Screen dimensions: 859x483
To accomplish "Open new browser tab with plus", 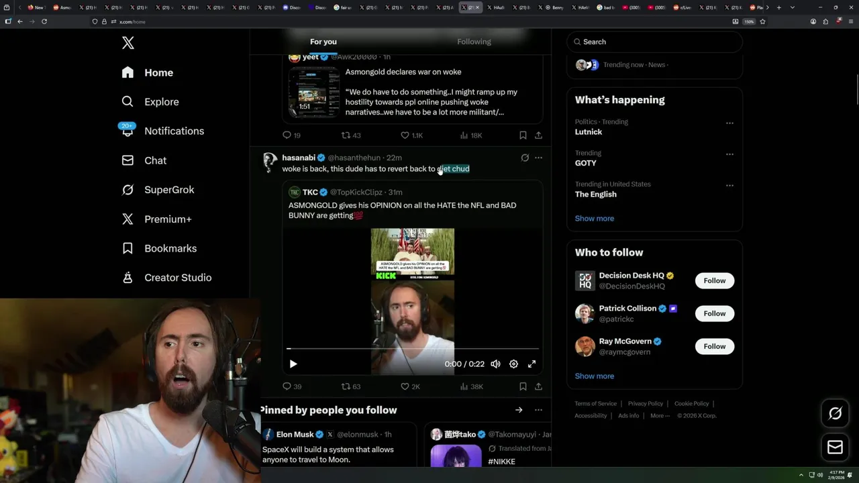I will tap(778, 7).
